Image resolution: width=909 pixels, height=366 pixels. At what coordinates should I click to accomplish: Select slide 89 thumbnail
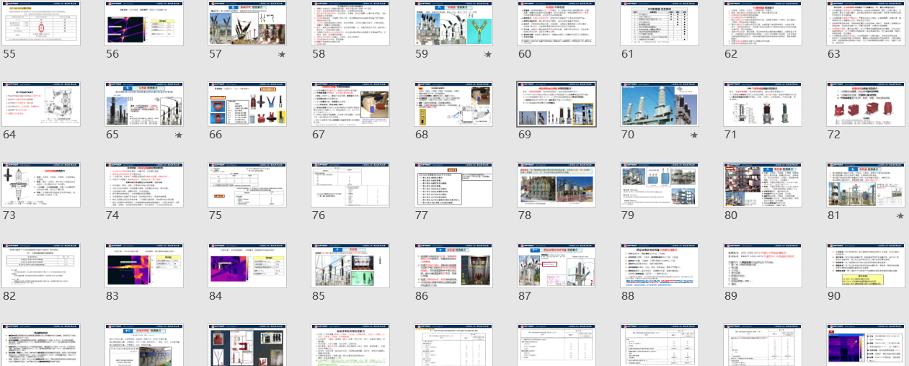[x=763, y=266]
